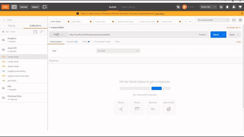Viewport: 244px width, 137px height.
Task: Open the wrench settings icon
Action: tap(234, 7)
